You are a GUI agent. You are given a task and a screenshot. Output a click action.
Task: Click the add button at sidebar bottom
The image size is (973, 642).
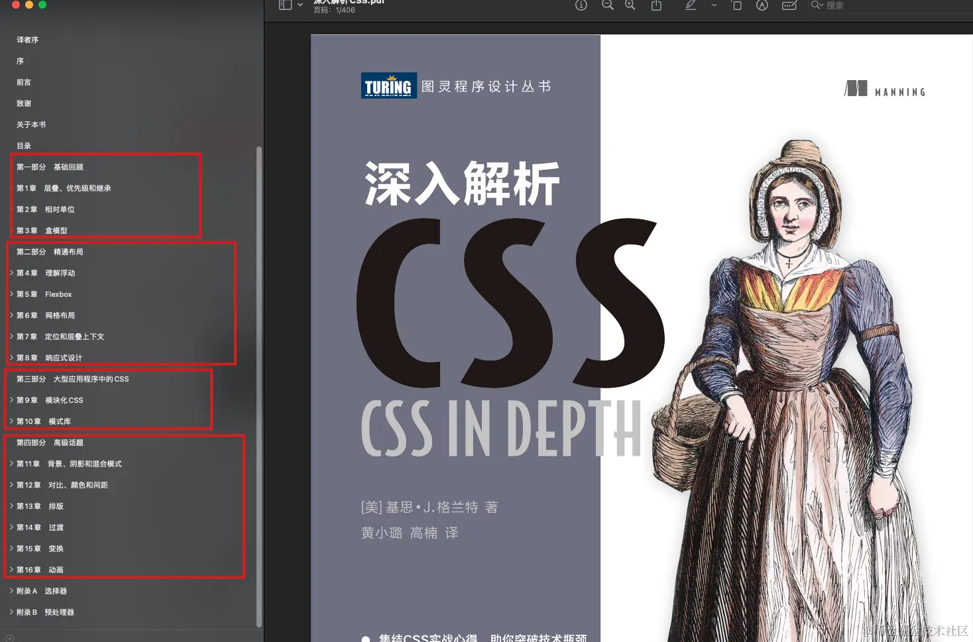tap(9, 638)
